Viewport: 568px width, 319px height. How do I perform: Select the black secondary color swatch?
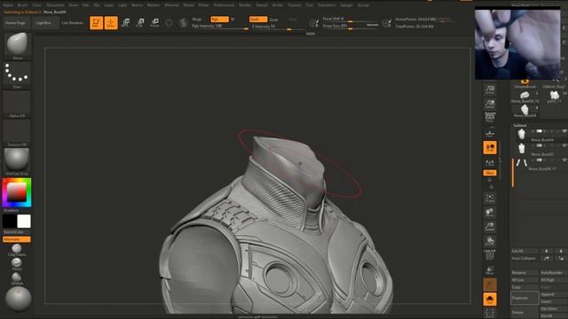point(10,222)
